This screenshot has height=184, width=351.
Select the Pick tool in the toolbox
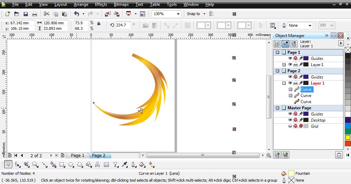click(x=8, y=164)
